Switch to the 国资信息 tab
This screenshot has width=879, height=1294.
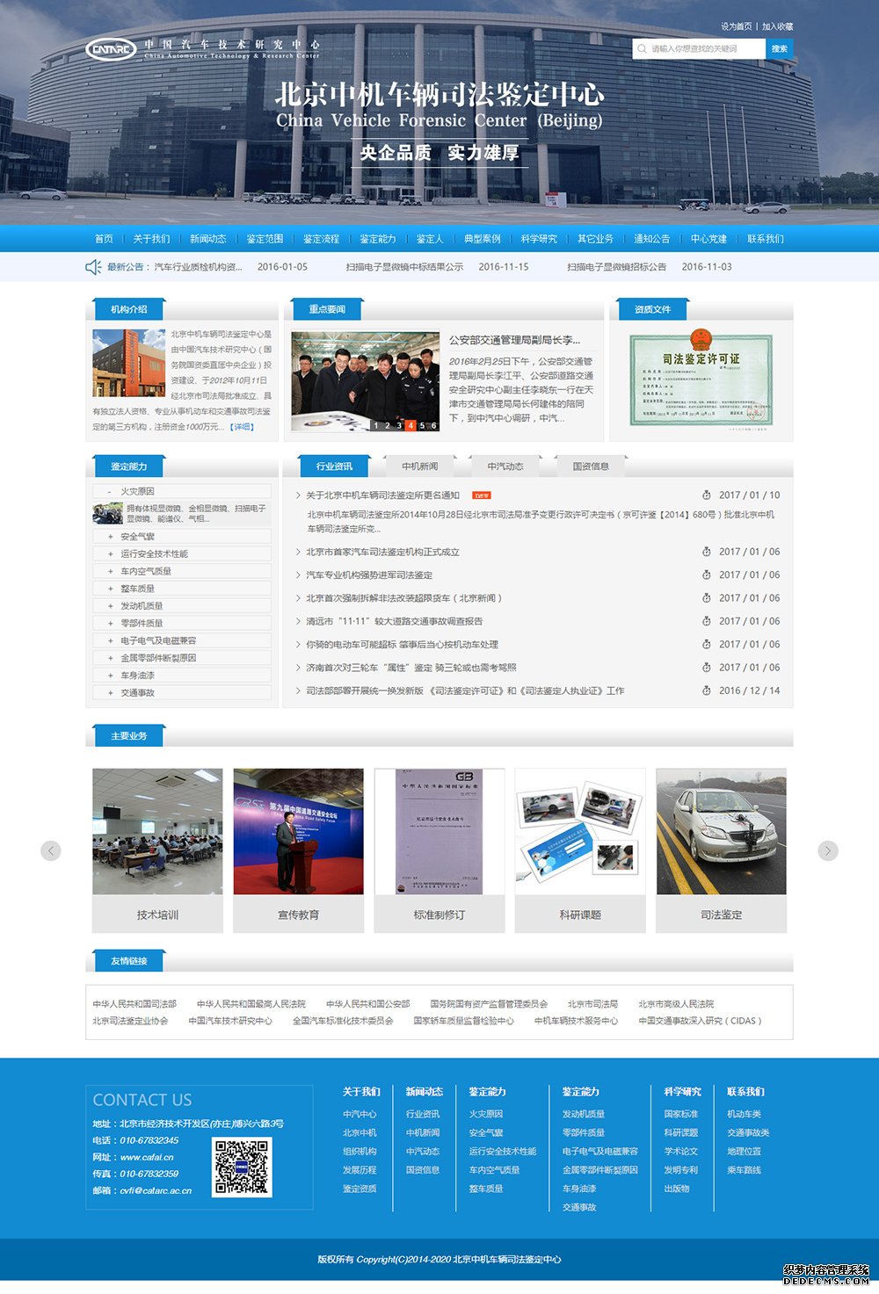point(591,466)
